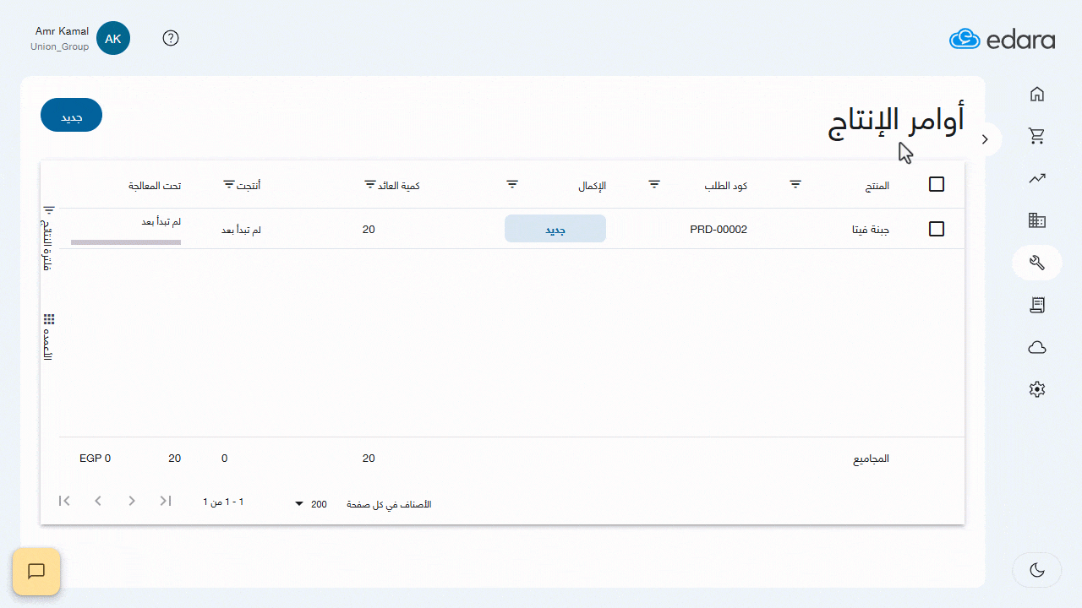Screen dimensions: 1082x608
Task: Click the top جديد button to create an order
Action: click(71, 115)
